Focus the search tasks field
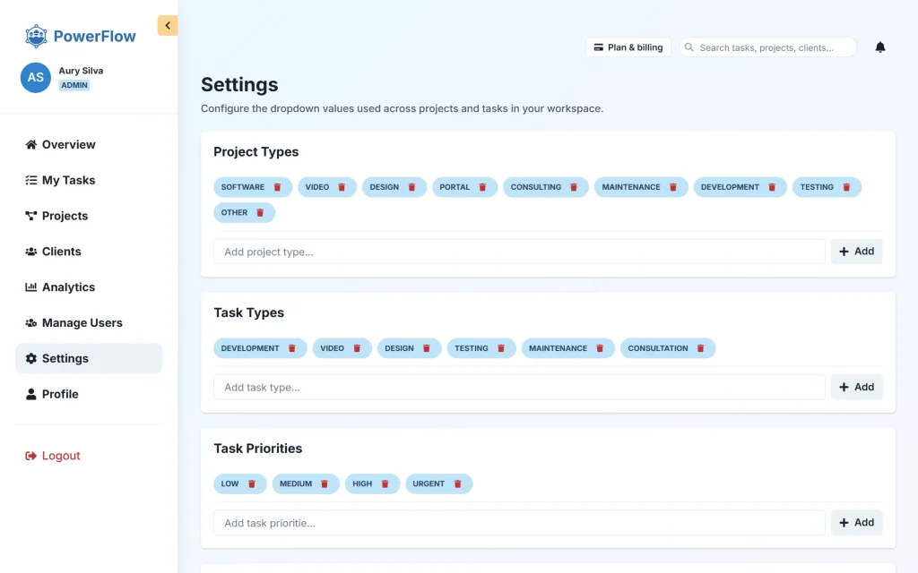This screenshot has width=918, height=573. tap(767, 47)
